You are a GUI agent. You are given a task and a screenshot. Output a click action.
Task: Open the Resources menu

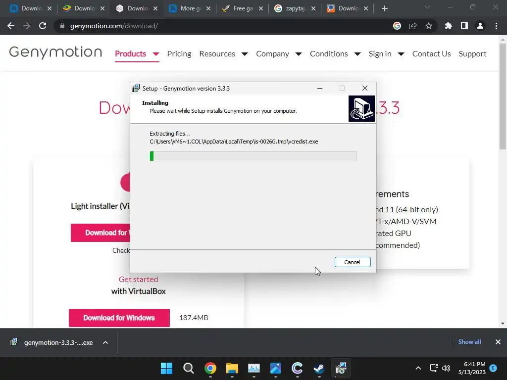click(217, 53)
